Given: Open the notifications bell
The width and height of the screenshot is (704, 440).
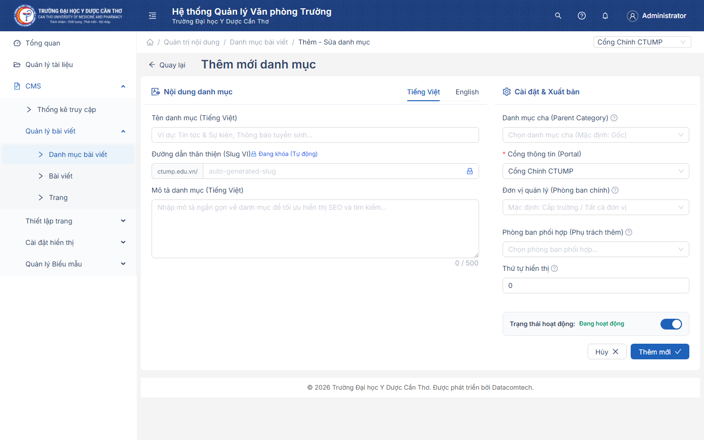Looking at the screenshot, I should coord(605,16).
